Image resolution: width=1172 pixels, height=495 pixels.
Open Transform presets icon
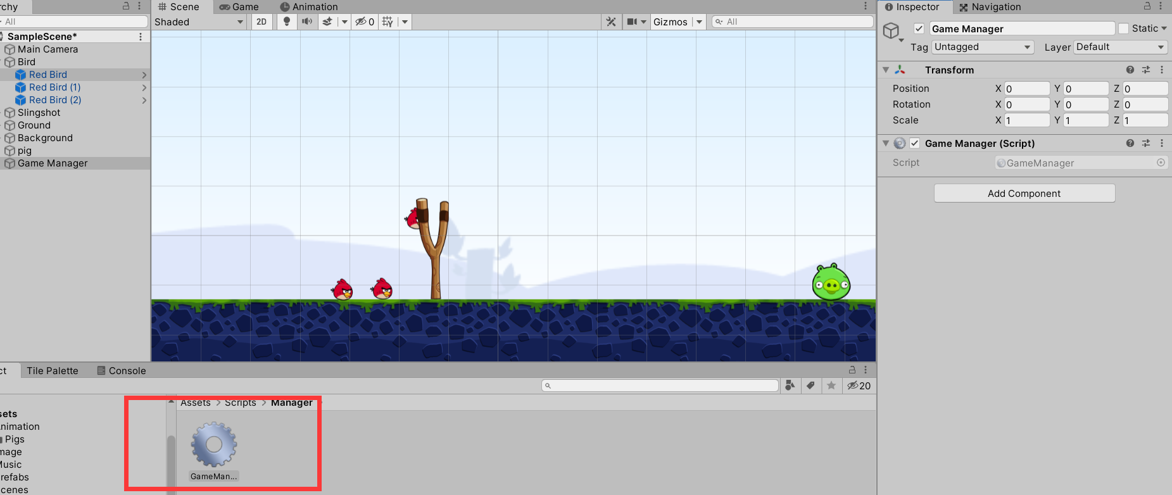coord(1146,70)
